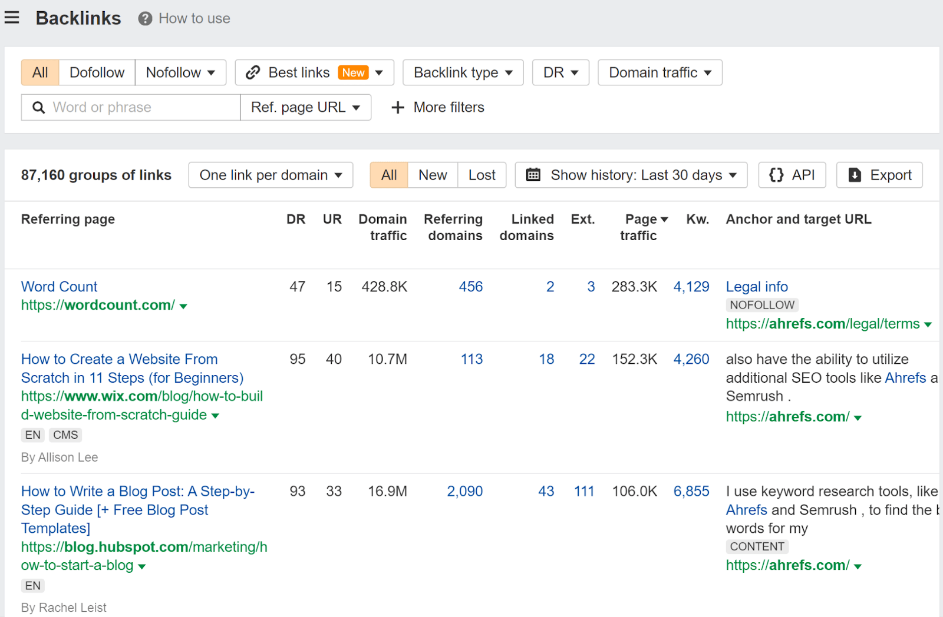Select the Lost backlinks view
Screen dimensions: 943x617
click(x=482, y=175)
